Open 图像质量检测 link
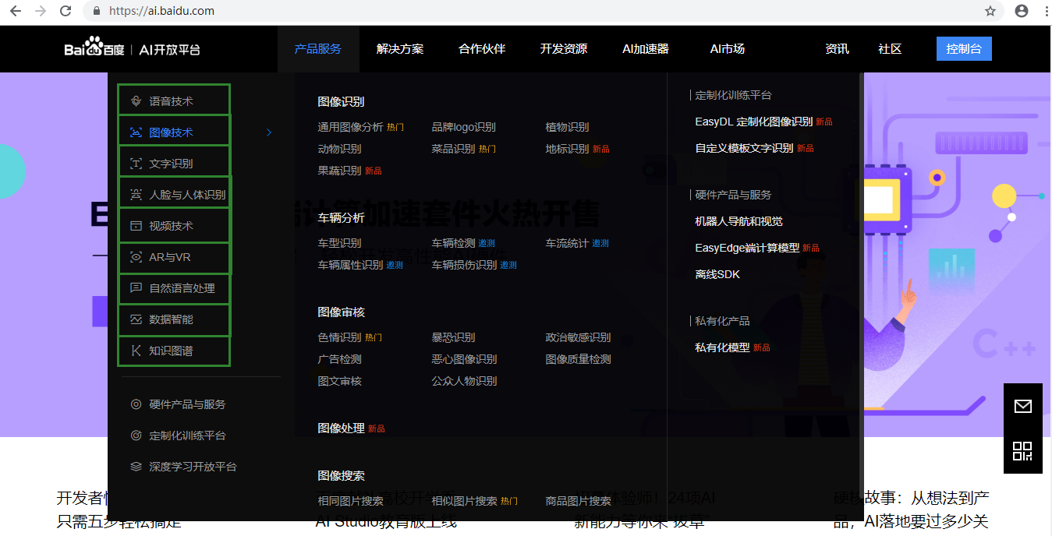Screen dimensions: 1052x536 tap(578, 359)
